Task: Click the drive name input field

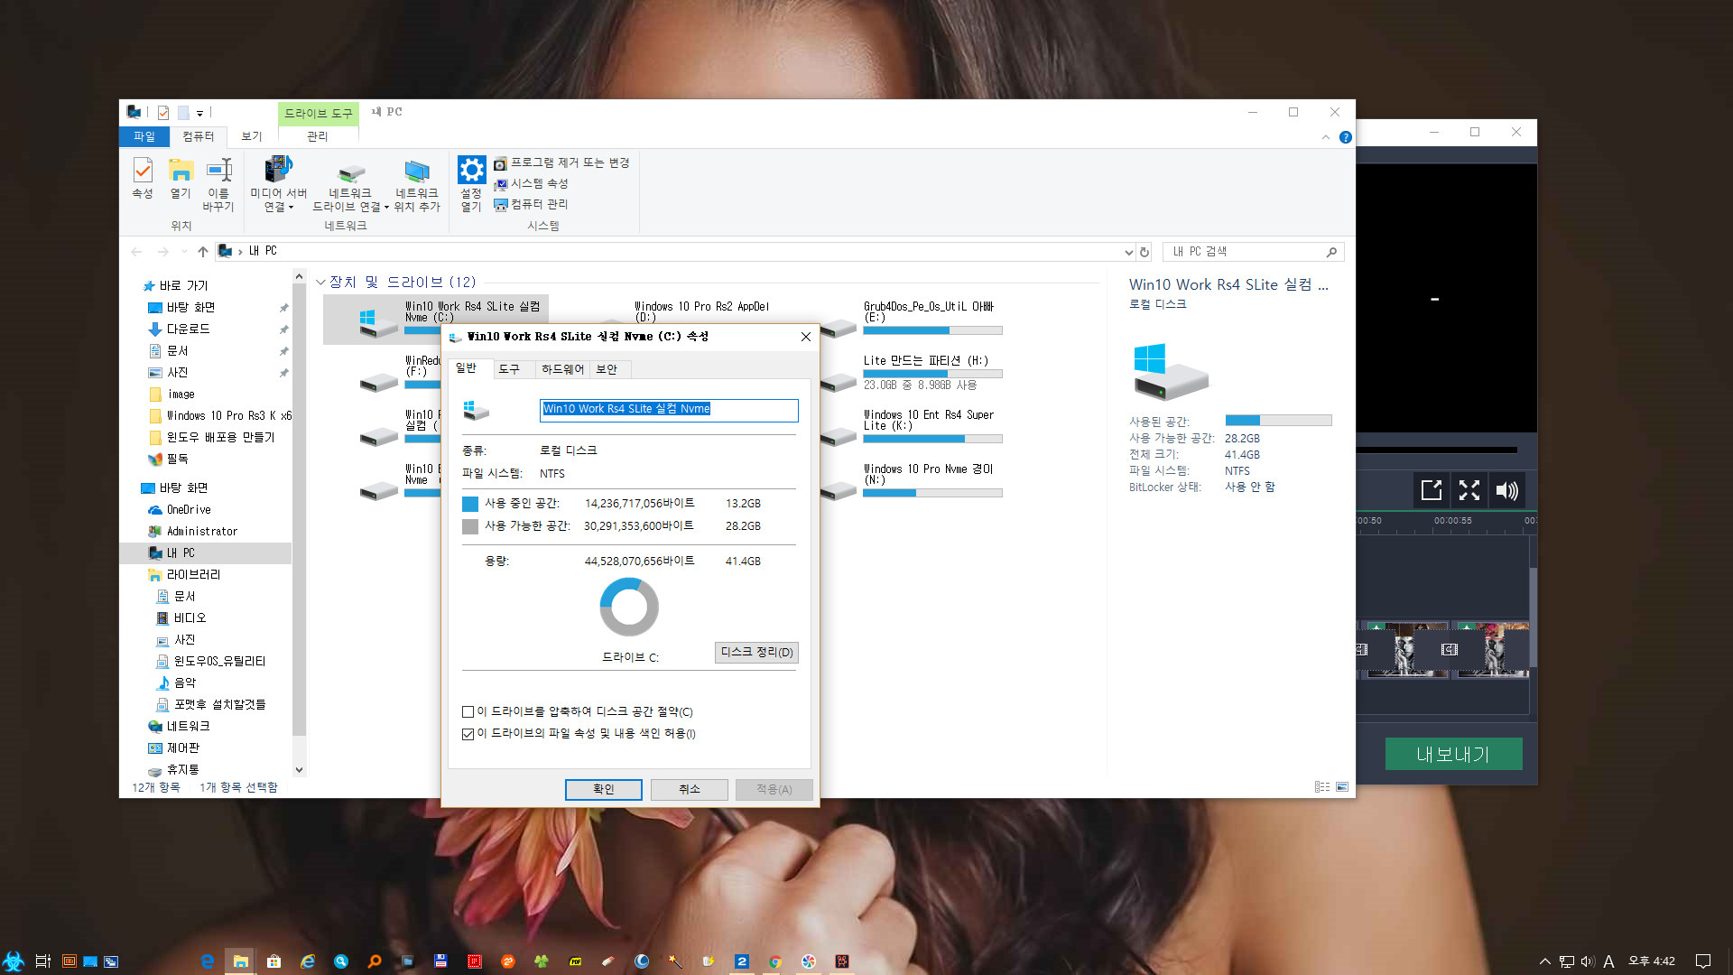Action: pyautogui.click(x=669, y=409)
